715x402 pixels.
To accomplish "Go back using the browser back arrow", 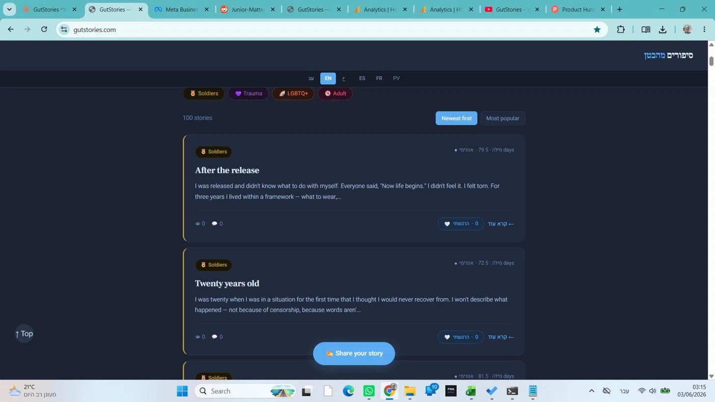I will pos(11,29).
